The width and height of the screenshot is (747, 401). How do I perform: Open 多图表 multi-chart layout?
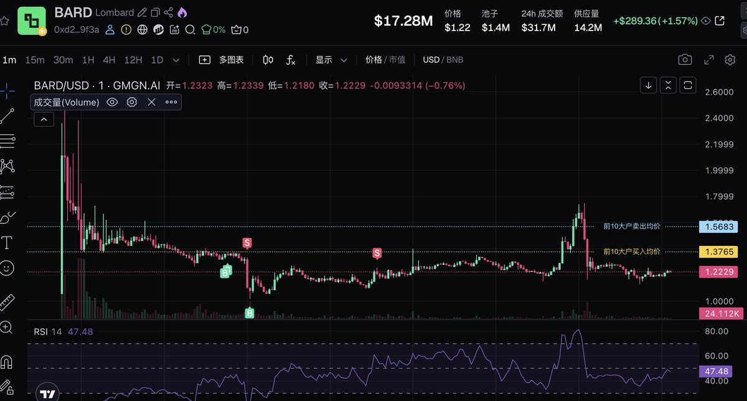(222, 60)
